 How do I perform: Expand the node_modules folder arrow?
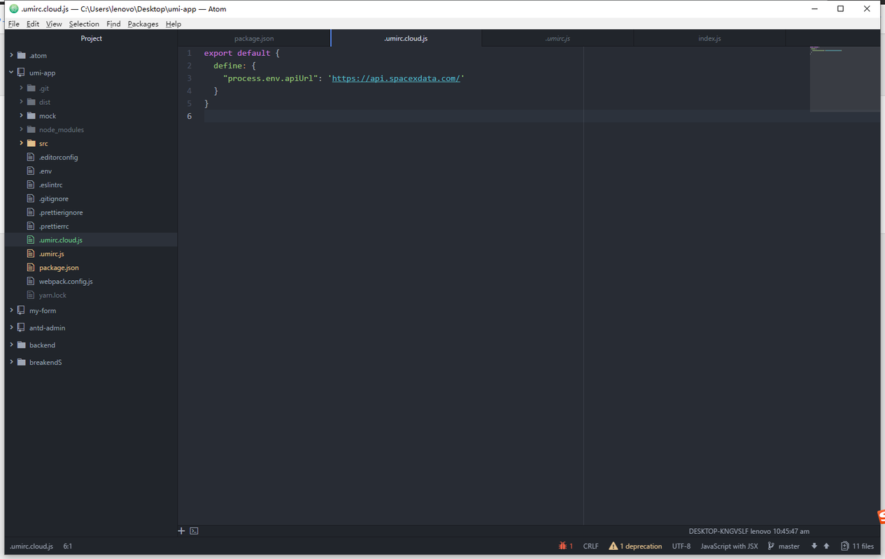click(x=21, y=129)
